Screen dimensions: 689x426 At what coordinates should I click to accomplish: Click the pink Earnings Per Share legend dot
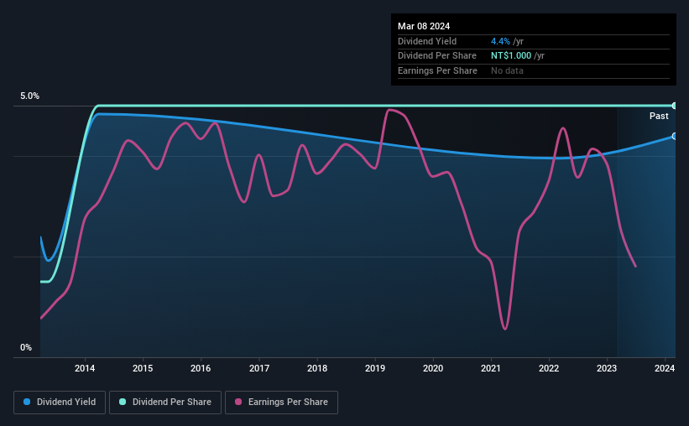coord(238,402)
